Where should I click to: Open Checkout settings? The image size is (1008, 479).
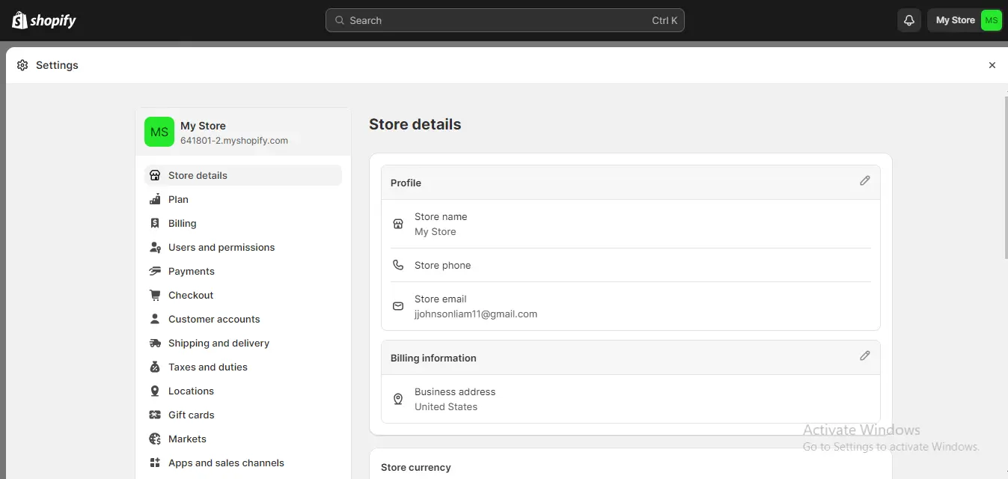[x=243, y=295]
